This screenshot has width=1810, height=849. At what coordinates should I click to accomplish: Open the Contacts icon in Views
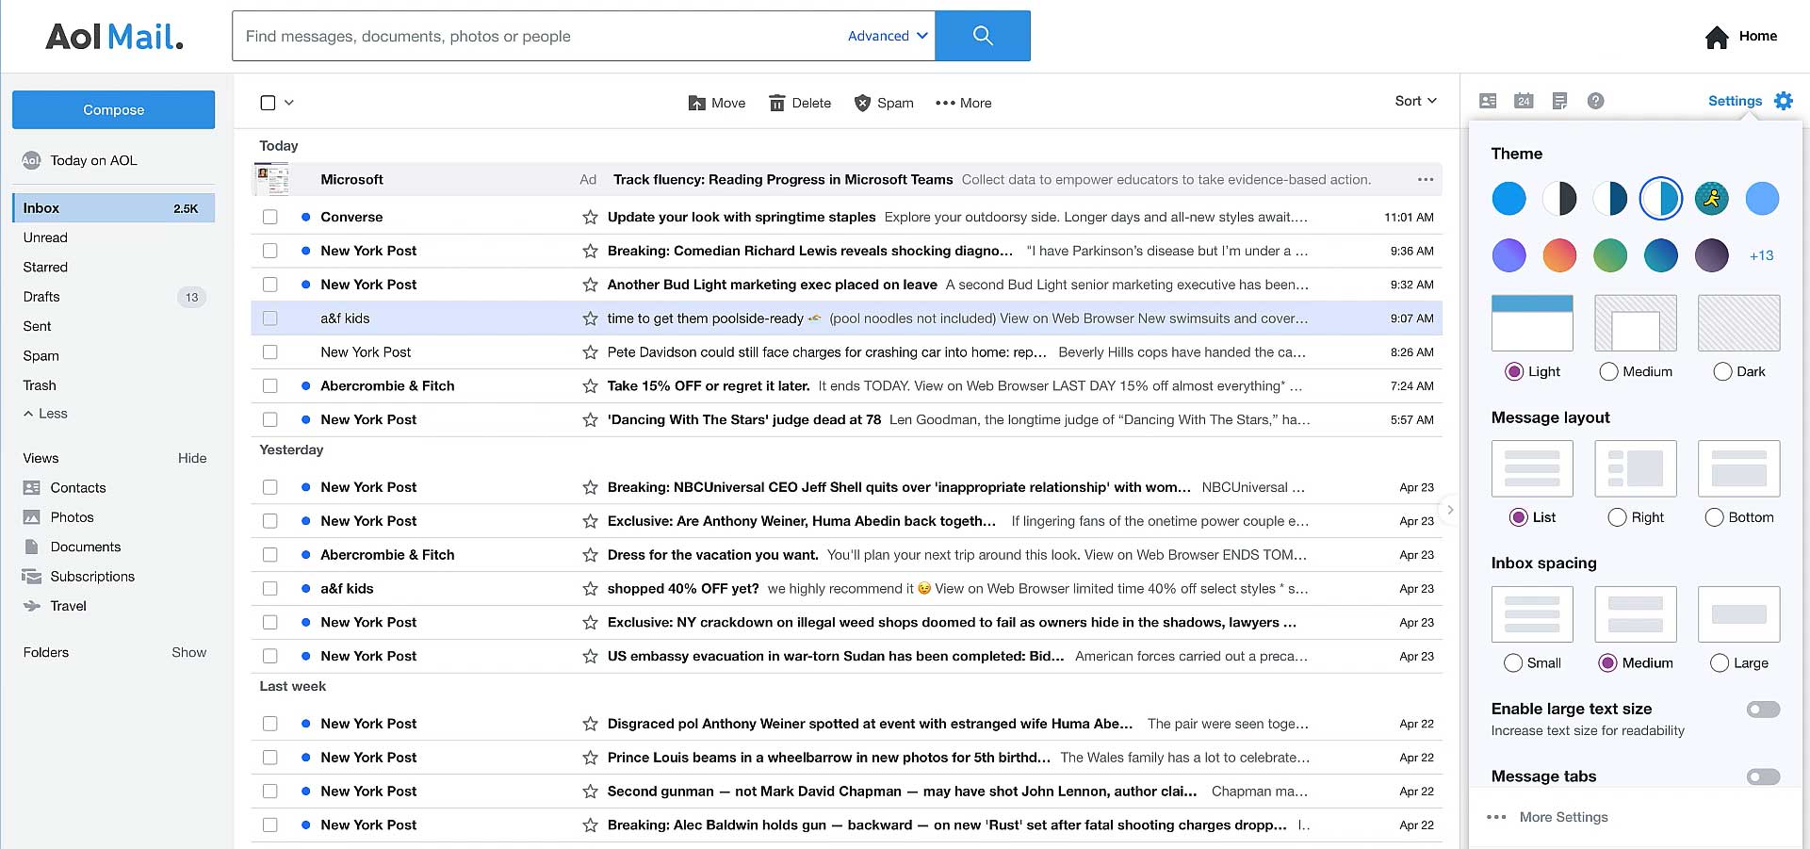32,488
